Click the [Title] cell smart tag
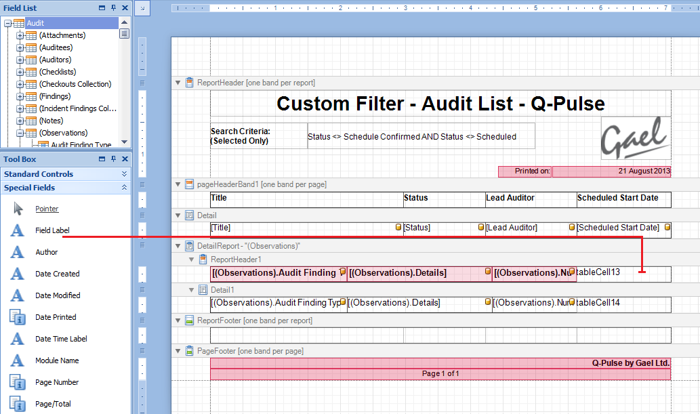Viewport: 700px width, 414px height. 398,227
